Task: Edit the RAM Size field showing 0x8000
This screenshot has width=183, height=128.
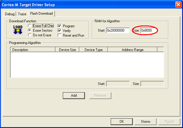Action: (x=148, y=30)
